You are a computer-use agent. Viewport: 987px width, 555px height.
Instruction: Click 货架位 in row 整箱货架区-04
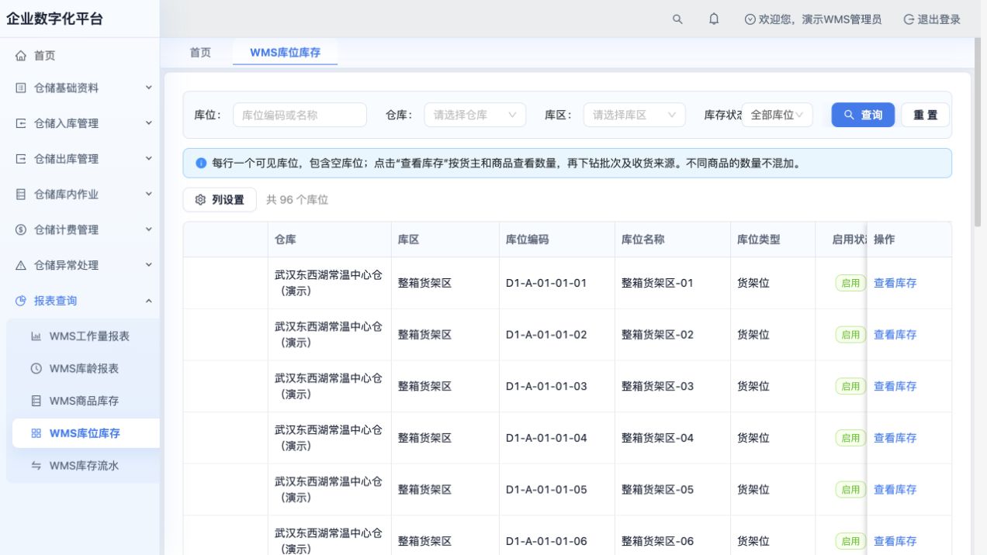click(753, 438)
